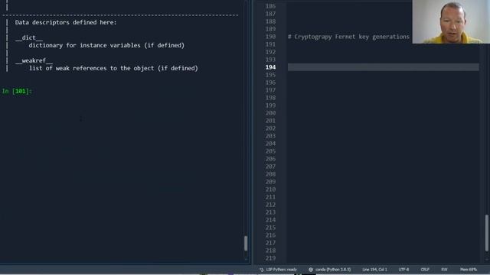Click 'Data descriptors defined here:' heading in console
490x275 pixels.
66,22
